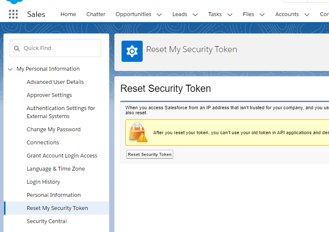The width and height of the screenshot is (329, 232).
Task: Open Authentication Settings for External Systems
Action: pyautogui.click(x=61, y=112)
